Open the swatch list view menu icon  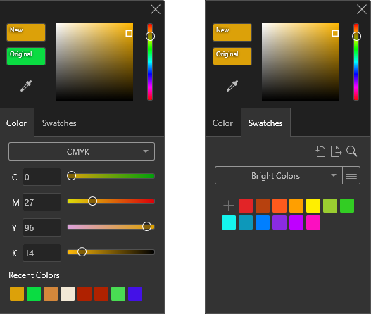(x=351, y=175)
